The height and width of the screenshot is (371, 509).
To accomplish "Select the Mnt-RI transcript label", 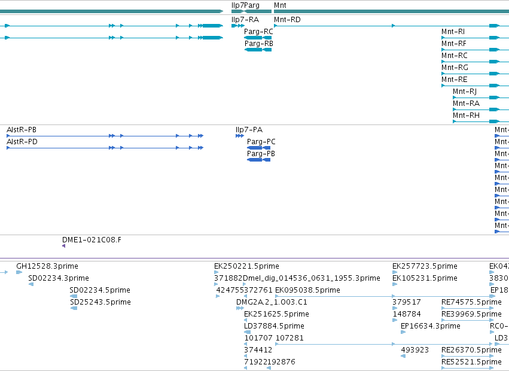I will pyautogui.click(x=453, y=32).
